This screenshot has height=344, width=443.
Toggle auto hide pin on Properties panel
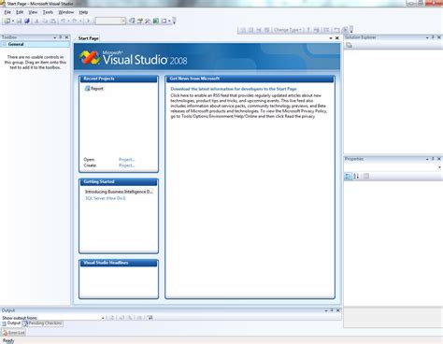pyautogui.click(x=433, y=159)
